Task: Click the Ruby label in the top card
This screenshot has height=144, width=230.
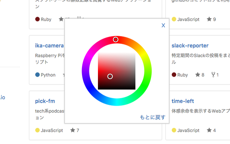Action: click(x=46, y=19)
